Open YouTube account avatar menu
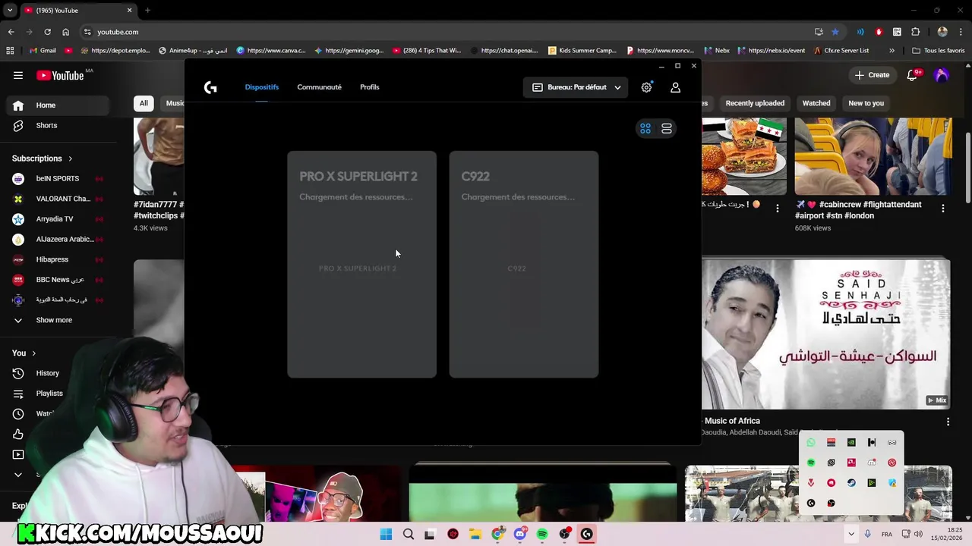 click(942, 75)
